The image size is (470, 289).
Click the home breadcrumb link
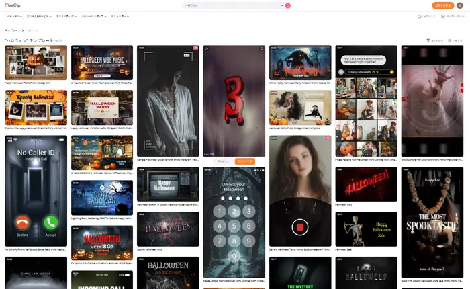coord(12,30)
